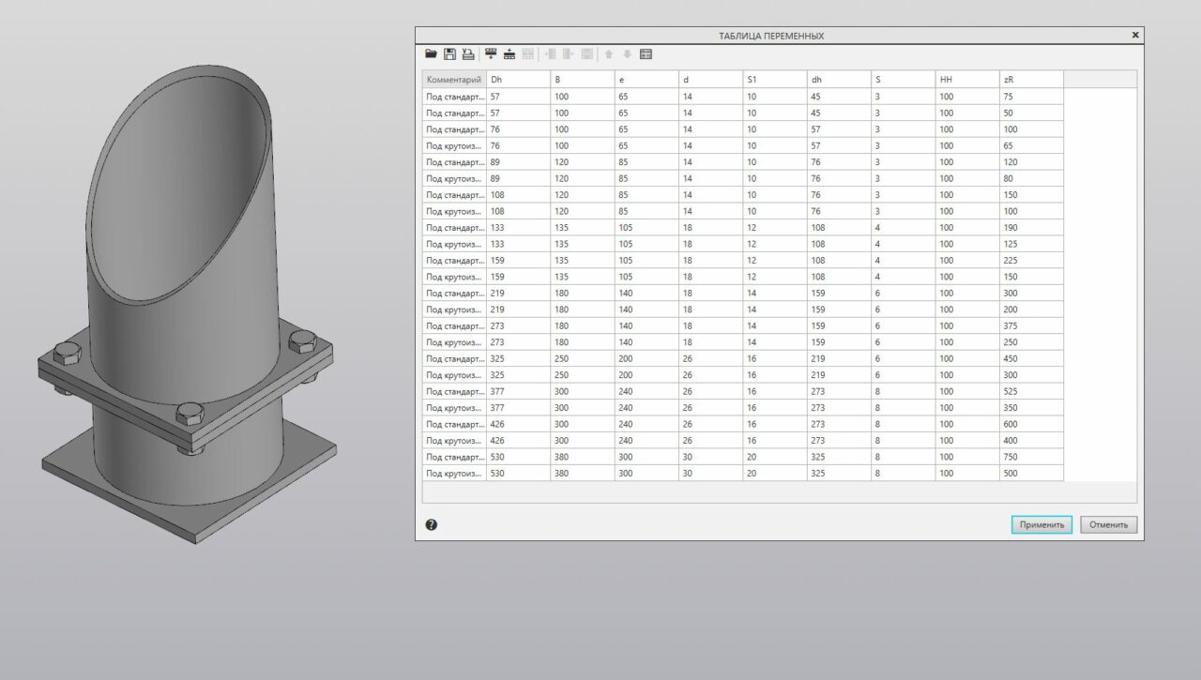Select the S column header

click(903, 80)
